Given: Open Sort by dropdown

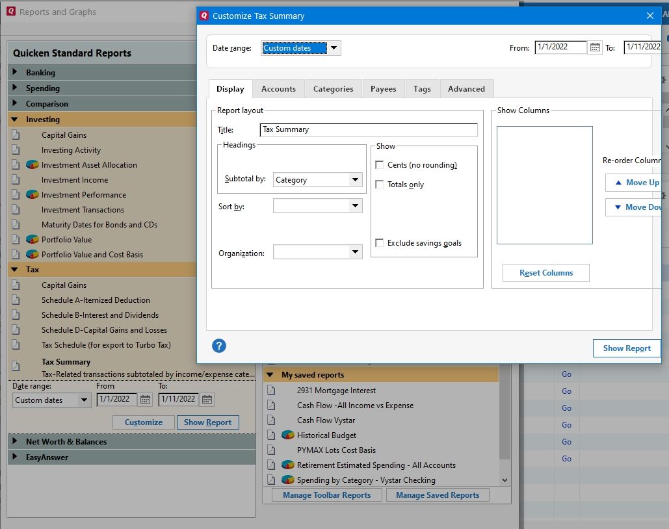Looking at the screenshot, I should coord(355,206).
